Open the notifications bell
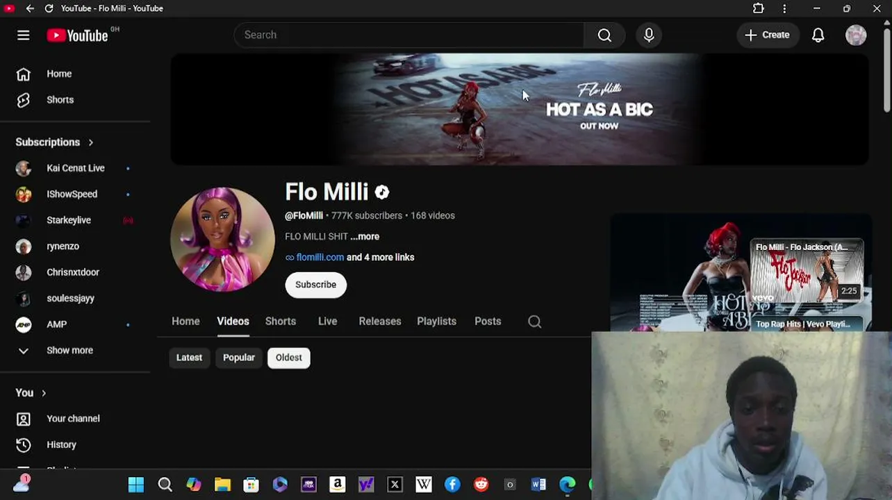The width and height of the screenshot is (892, 500). coord(818,35)
